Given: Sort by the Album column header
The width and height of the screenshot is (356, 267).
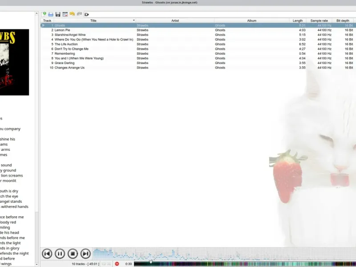Looking at the screenshot, I should pos(251,20).
